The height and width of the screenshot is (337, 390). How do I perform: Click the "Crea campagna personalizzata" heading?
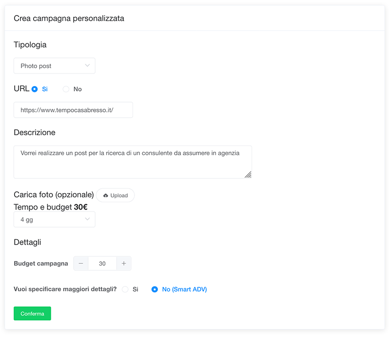69,18
